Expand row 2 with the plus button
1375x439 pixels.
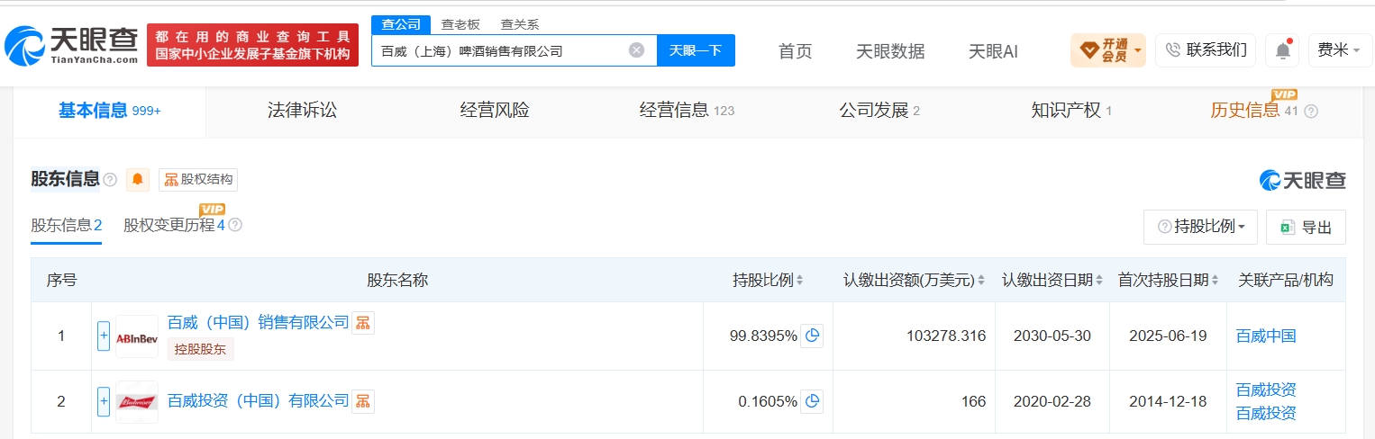(x=104, y=401)
